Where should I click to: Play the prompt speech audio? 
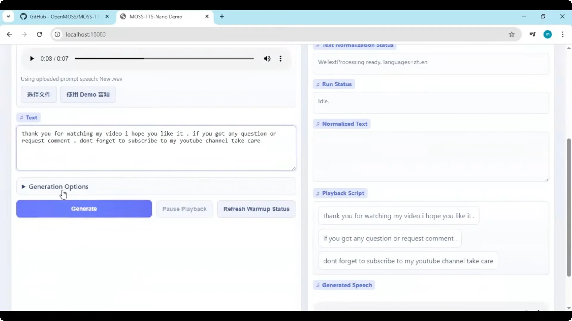pyautogui.click(x=32, y=59)
